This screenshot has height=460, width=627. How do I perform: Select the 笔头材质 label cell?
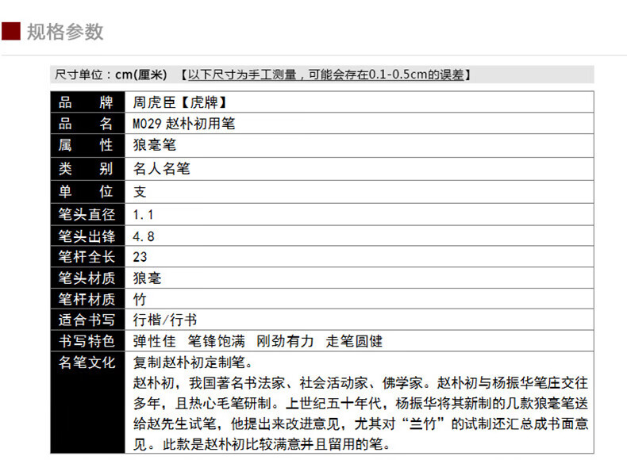tap(87, 278)
